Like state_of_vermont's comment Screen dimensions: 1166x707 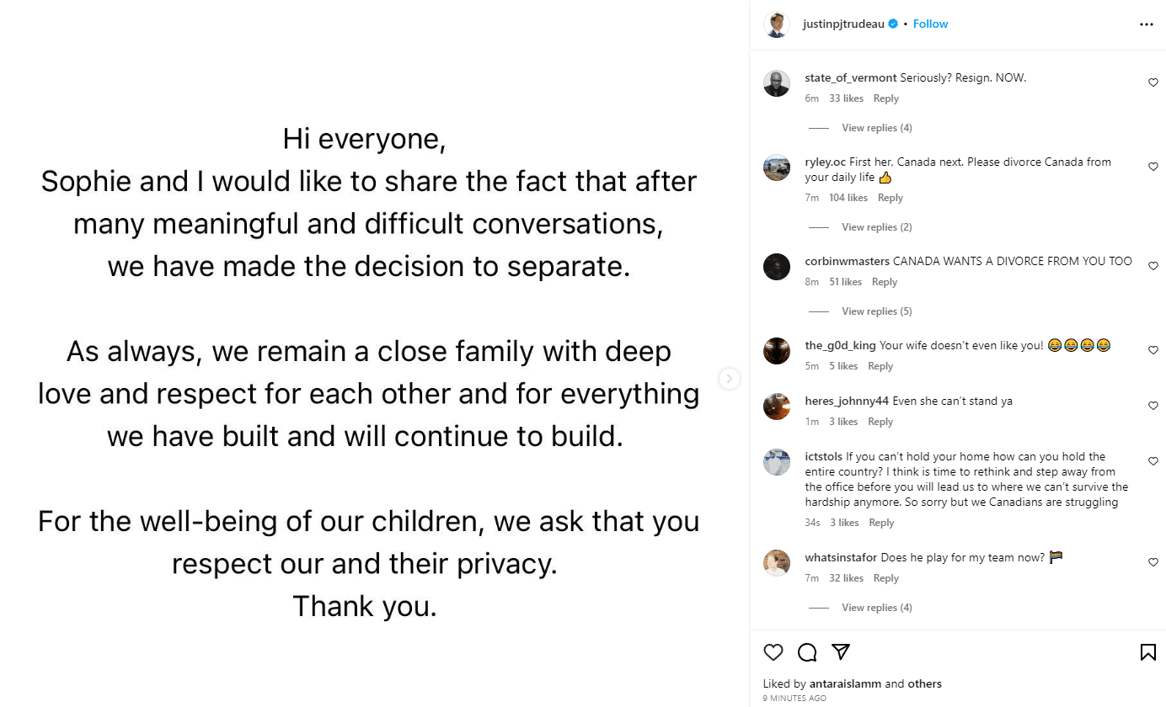(1153, 82)
